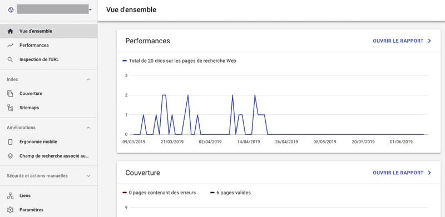Click the pages icon next to Couverture

click(10, 93)
